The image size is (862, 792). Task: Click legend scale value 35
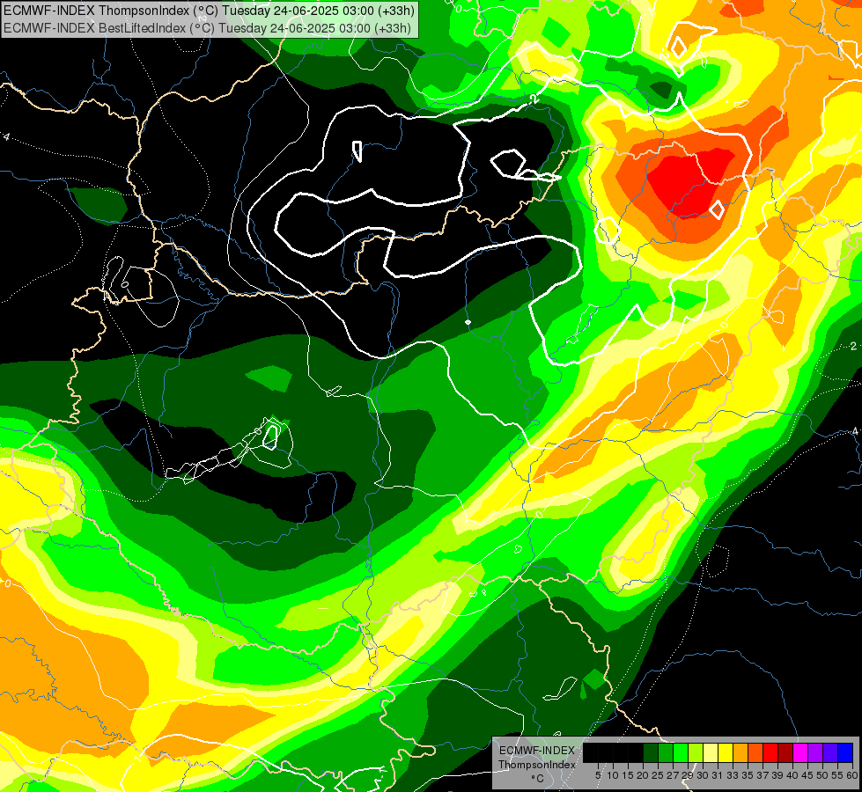[x=748, y=775]
